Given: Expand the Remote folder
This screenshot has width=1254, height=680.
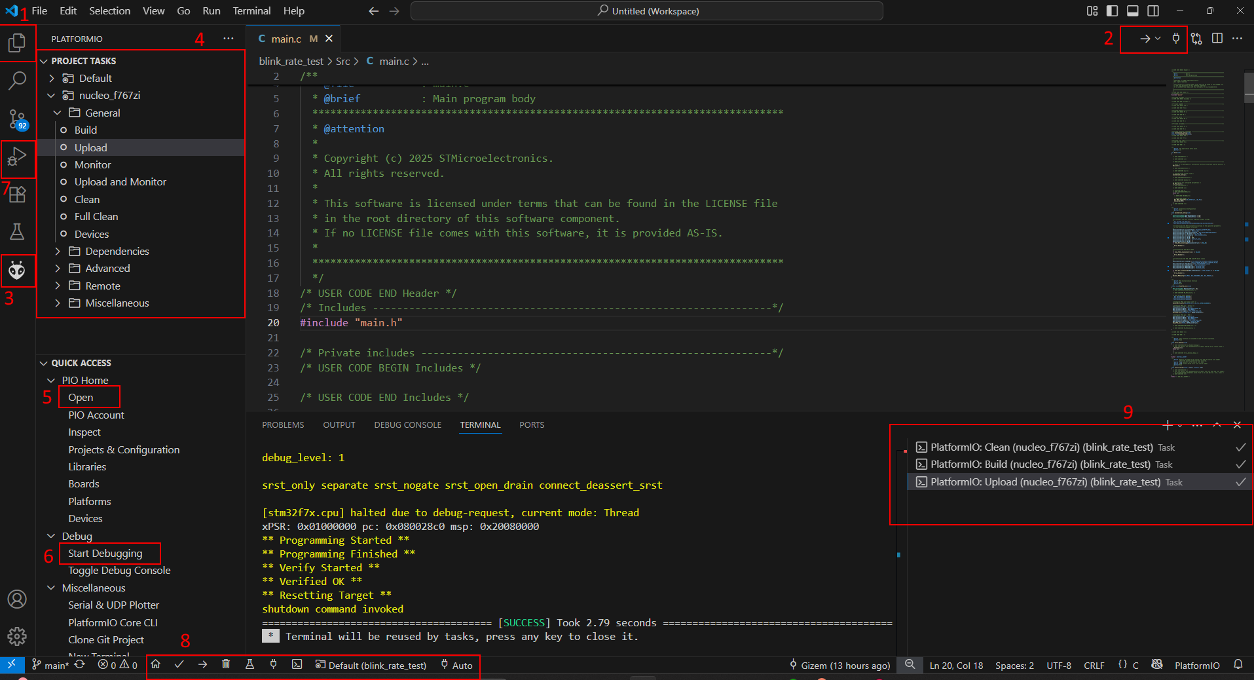Looking at the screenshot, I should coord(58,286).
